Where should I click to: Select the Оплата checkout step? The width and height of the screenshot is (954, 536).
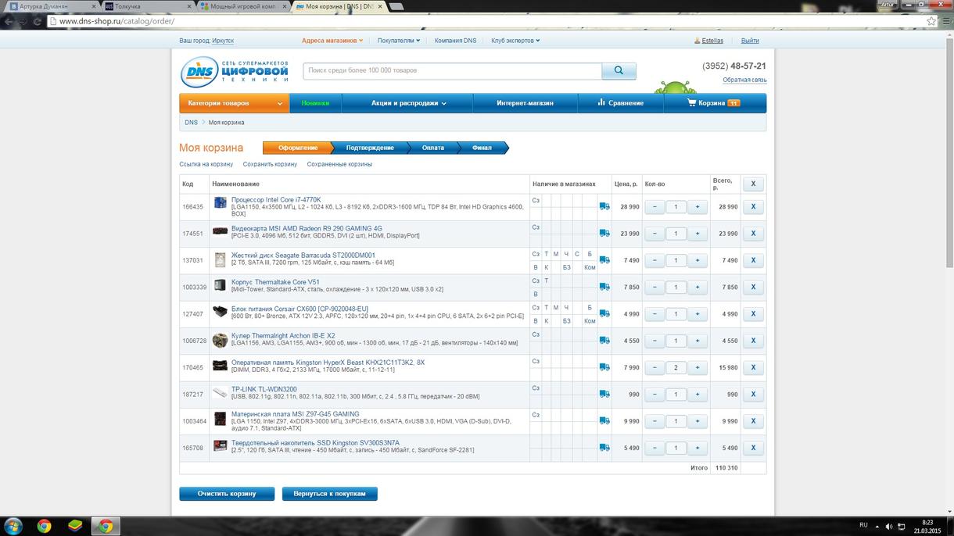point(432,148)
